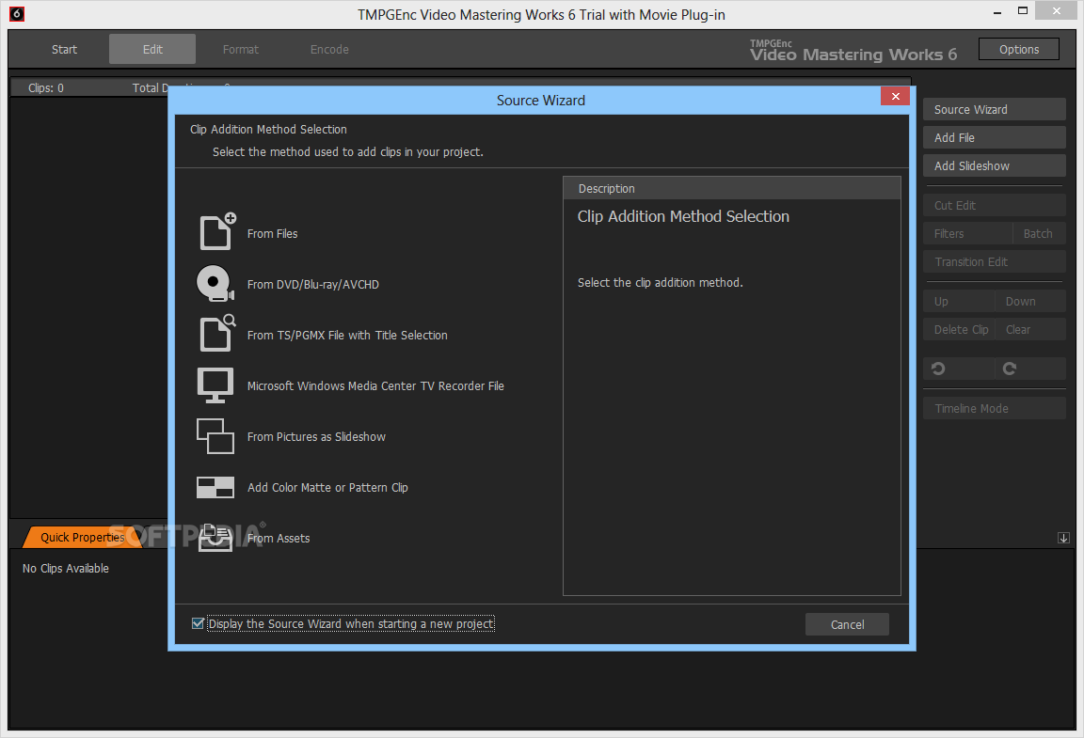Click the Add File button
The image size is (1084, 738).
(994, 137)
